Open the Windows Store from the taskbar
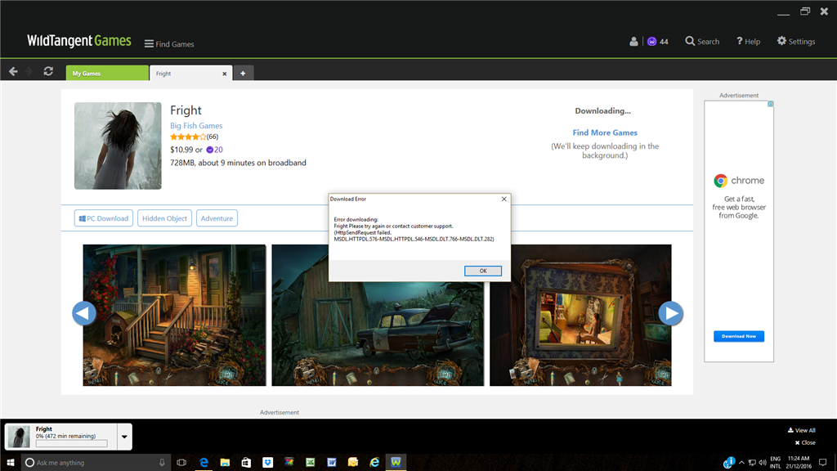This screenshot has width=837, height=471. [246, 463]
